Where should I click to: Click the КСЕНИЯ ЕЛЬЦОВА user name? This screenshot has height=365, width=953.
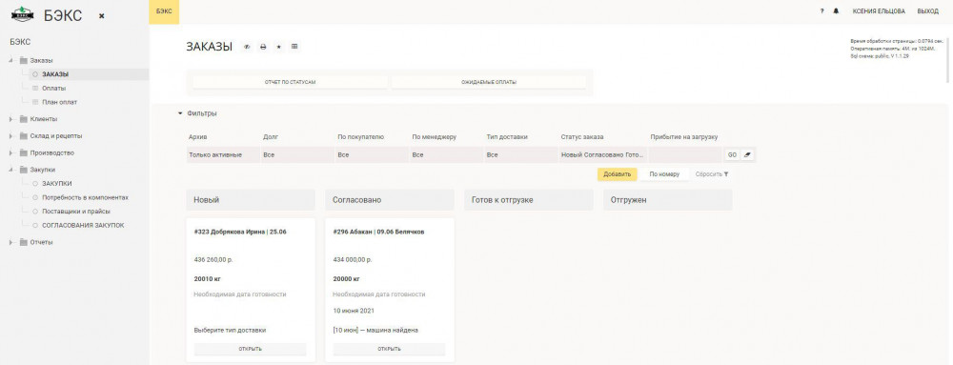point(879,11)
